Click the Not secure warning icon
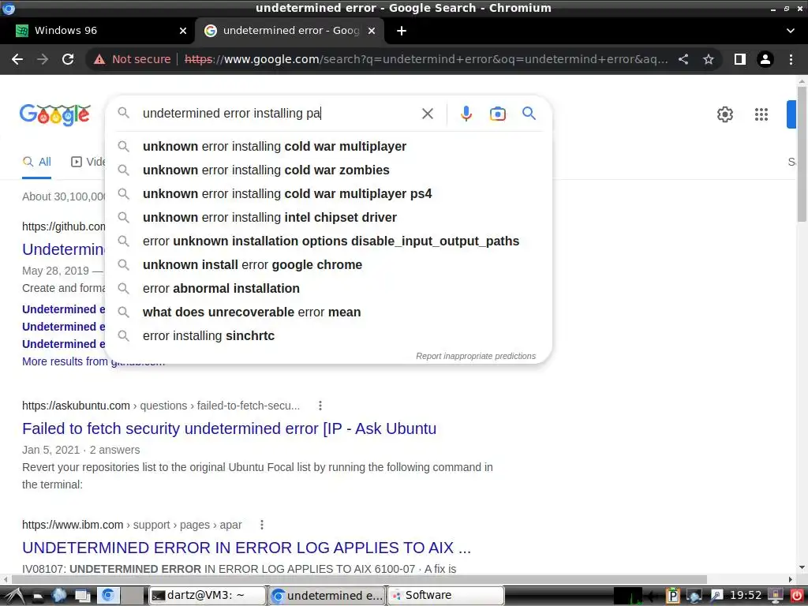This screenshot has width=808, height=606. [x=99, y=59]
